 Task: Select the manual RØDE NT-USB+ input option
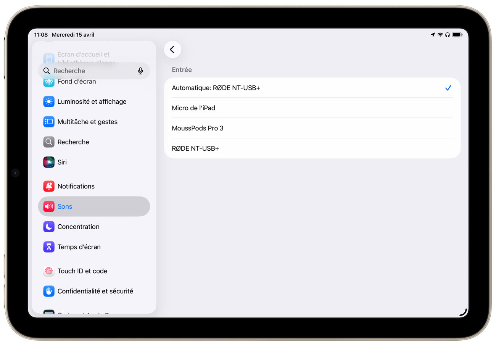click(312, 148)
